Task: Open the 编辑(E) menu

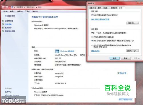Action: (12, 11)
